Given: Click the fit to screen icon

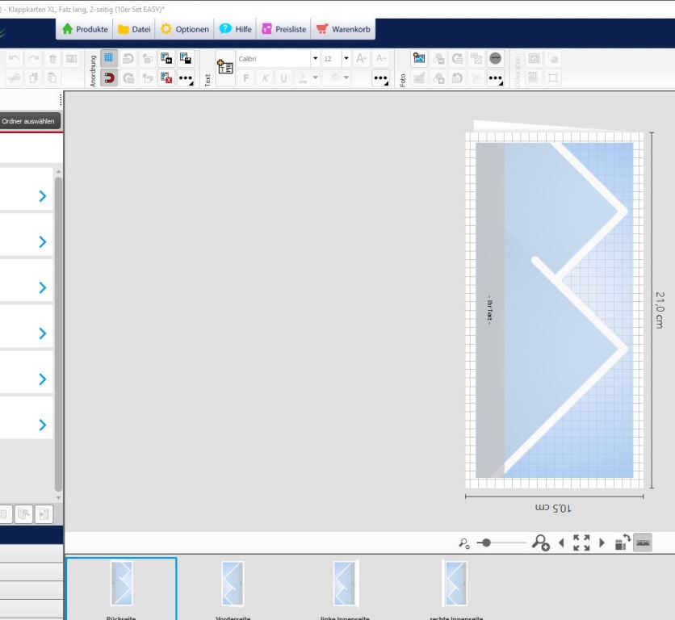Looking at the screenshot, I should pos(584,543).
